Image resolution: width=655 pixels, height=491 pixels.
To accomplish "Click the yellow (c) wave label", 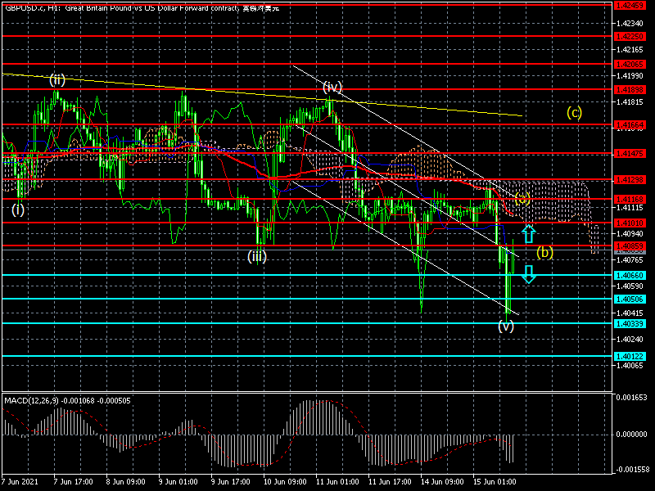I will pos(574,113).
